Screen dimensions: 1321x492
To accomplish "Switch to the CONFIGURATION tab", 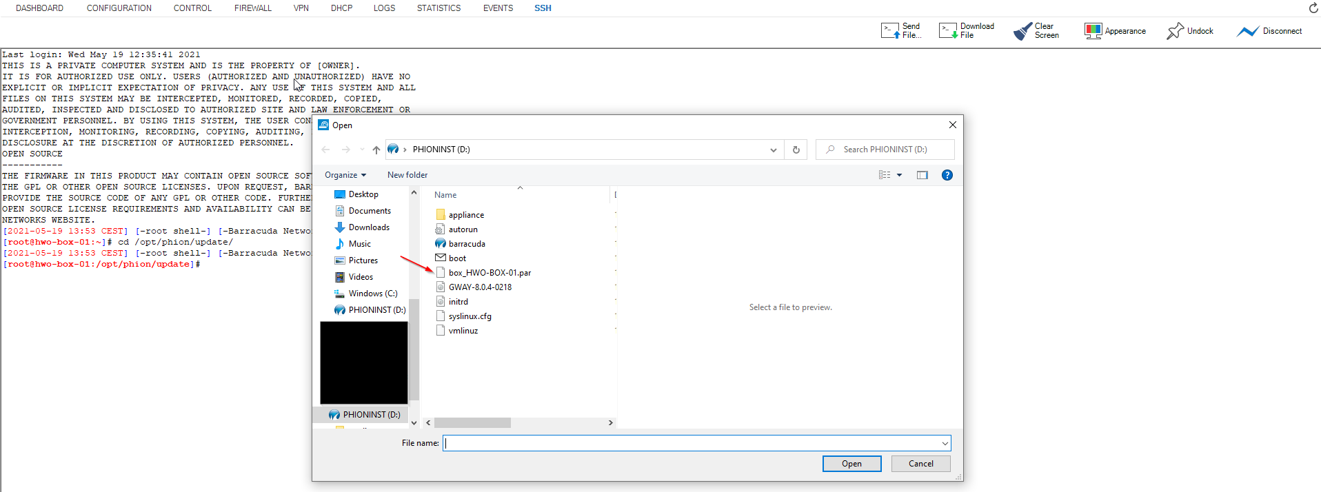I will click(119, 8).
